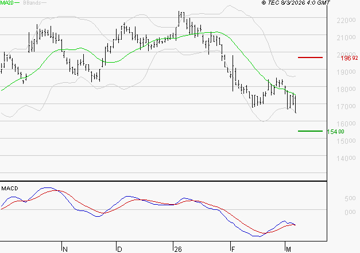Click the 160.00 price axis label
This screenshot has height=253, width=360.
coord(346,124)
